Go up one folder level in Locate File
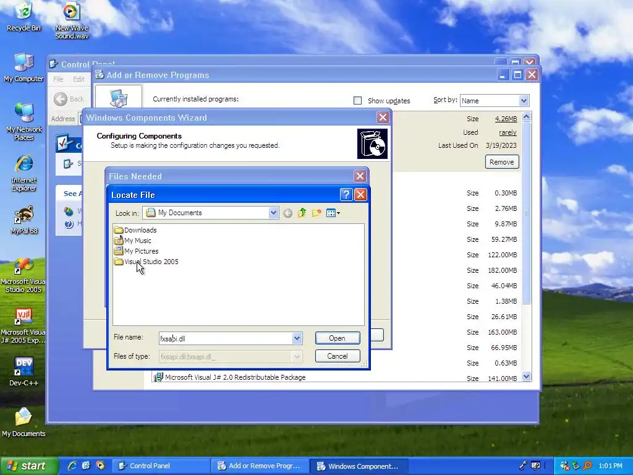 click(302, 213)
